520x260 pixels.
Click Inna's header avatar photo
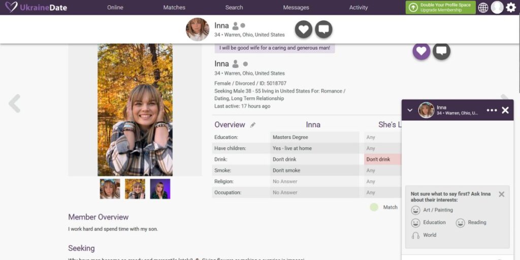click(x=198, y=29)
